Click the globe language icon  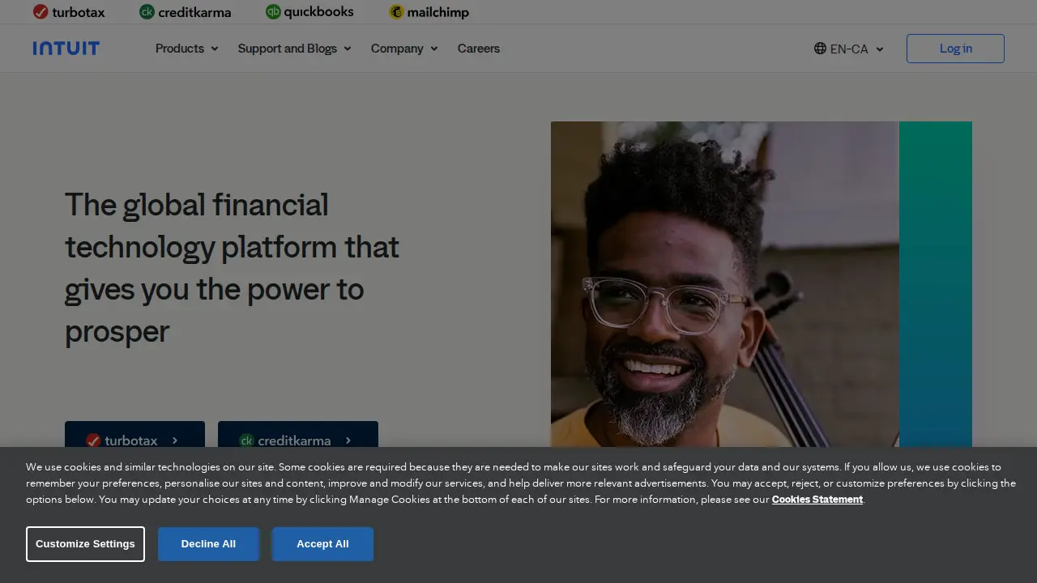coord(820,49)
